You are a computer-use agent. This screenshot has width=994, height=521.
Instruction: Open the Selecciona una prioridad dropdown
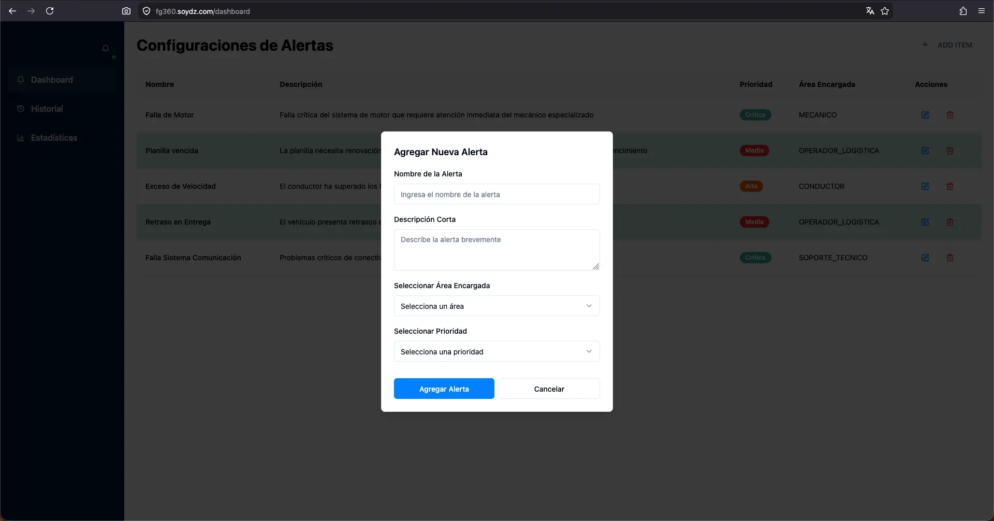(x=496, y=351)
